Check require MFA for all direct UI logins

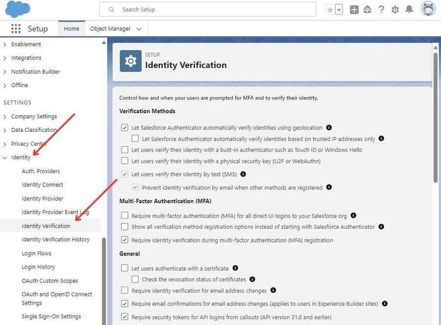[x=125, y=216]
